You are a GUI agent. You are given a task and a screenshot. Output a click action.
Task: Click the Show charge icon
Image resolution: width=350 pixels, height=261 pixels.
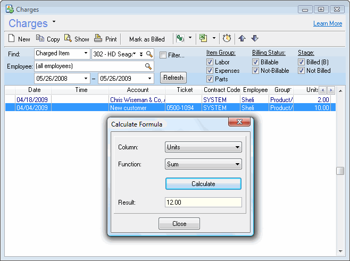click(x=68, y=38)
